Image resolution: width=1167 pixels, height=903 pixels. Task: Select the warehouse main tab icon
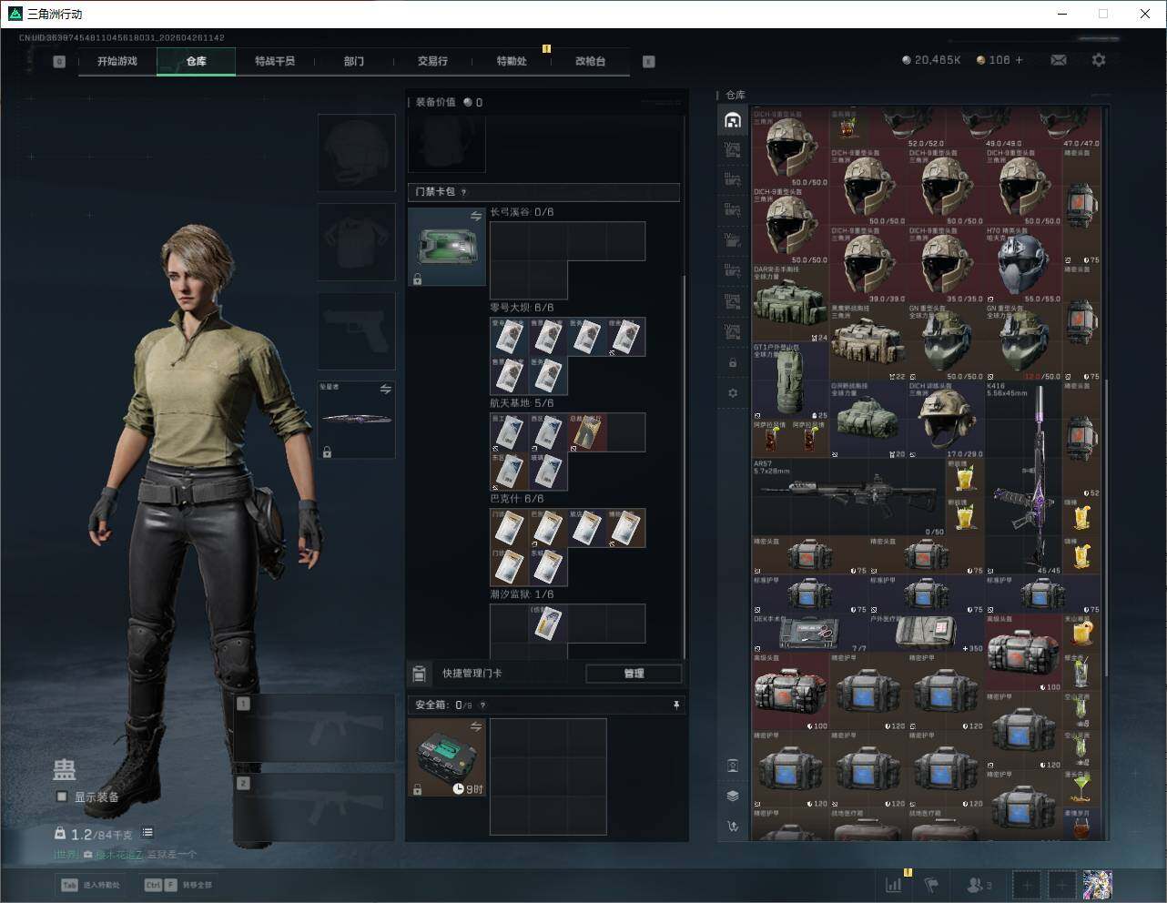pos(733,120)
